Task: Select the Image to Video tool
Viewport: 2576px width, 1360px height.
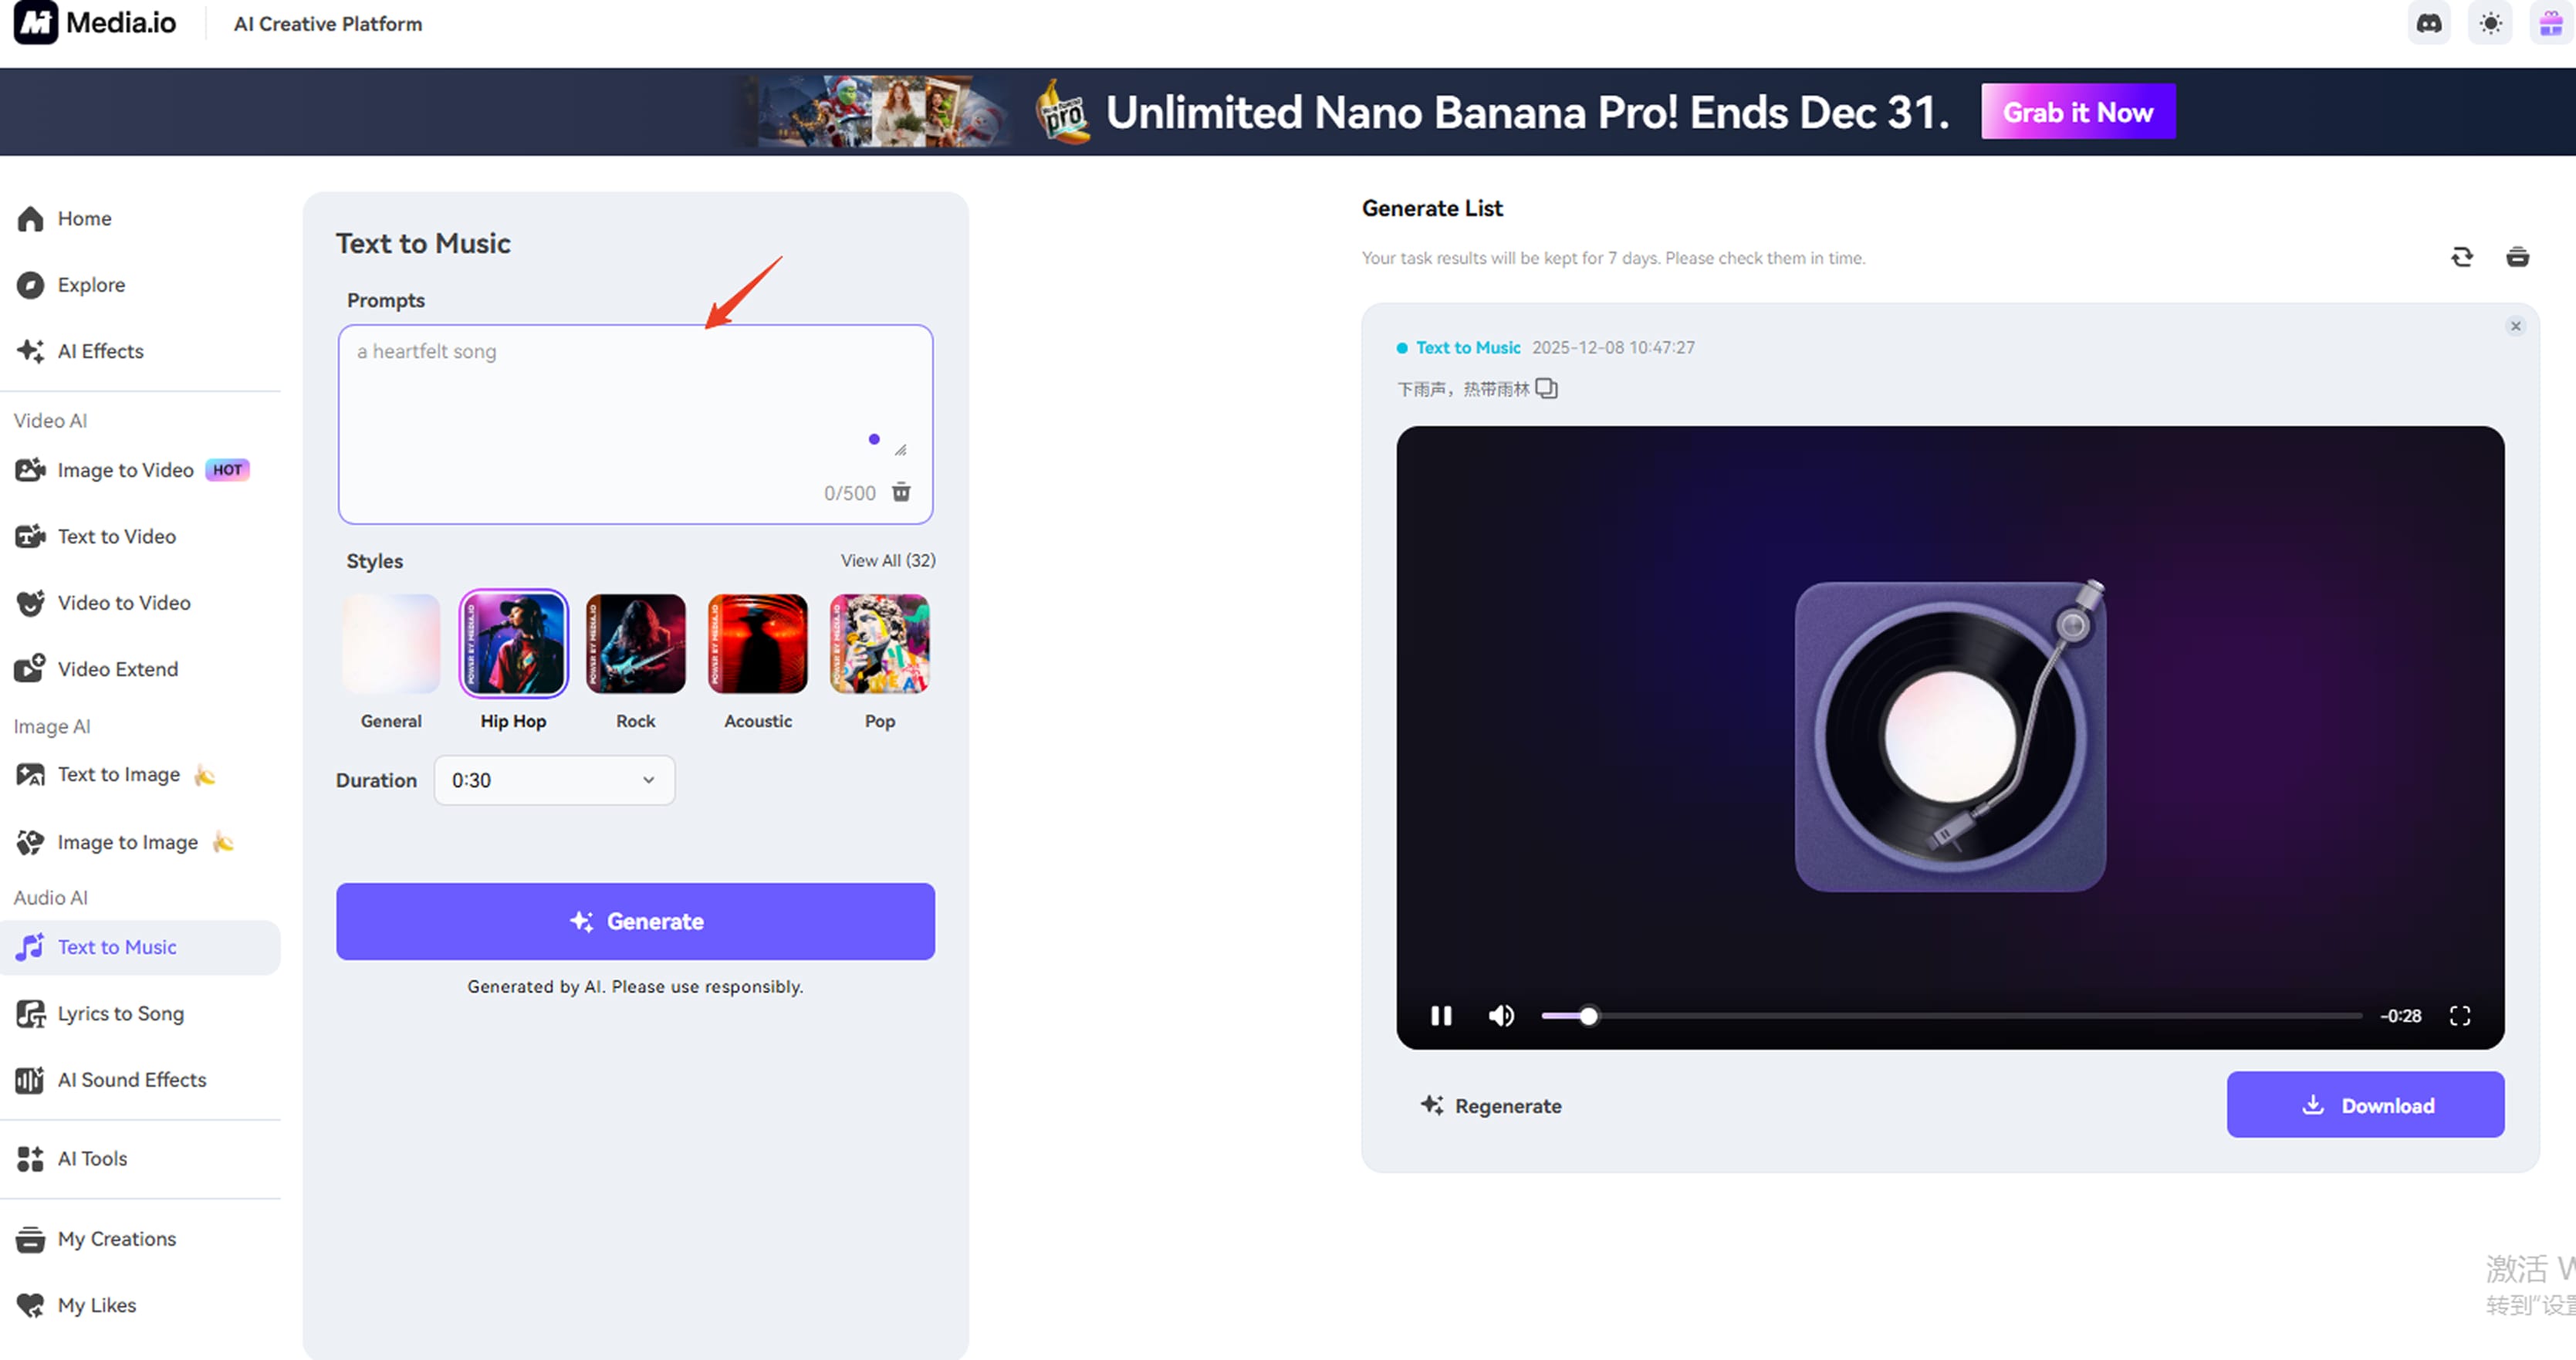Action: click(x=126, y=470)
